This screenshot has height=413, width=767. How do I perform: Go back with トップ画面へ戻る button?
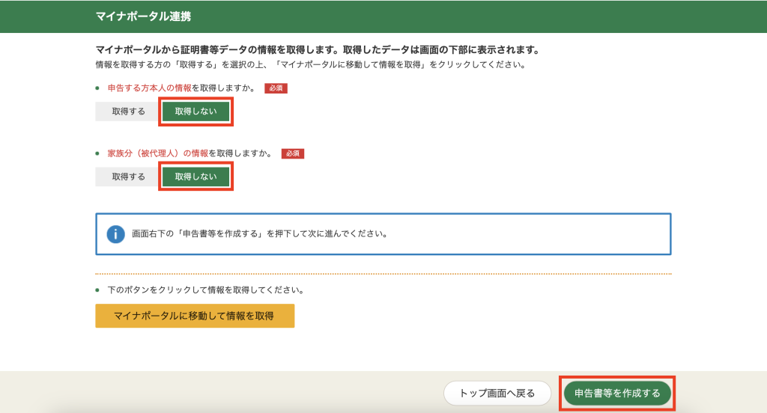tap(497, 393)
